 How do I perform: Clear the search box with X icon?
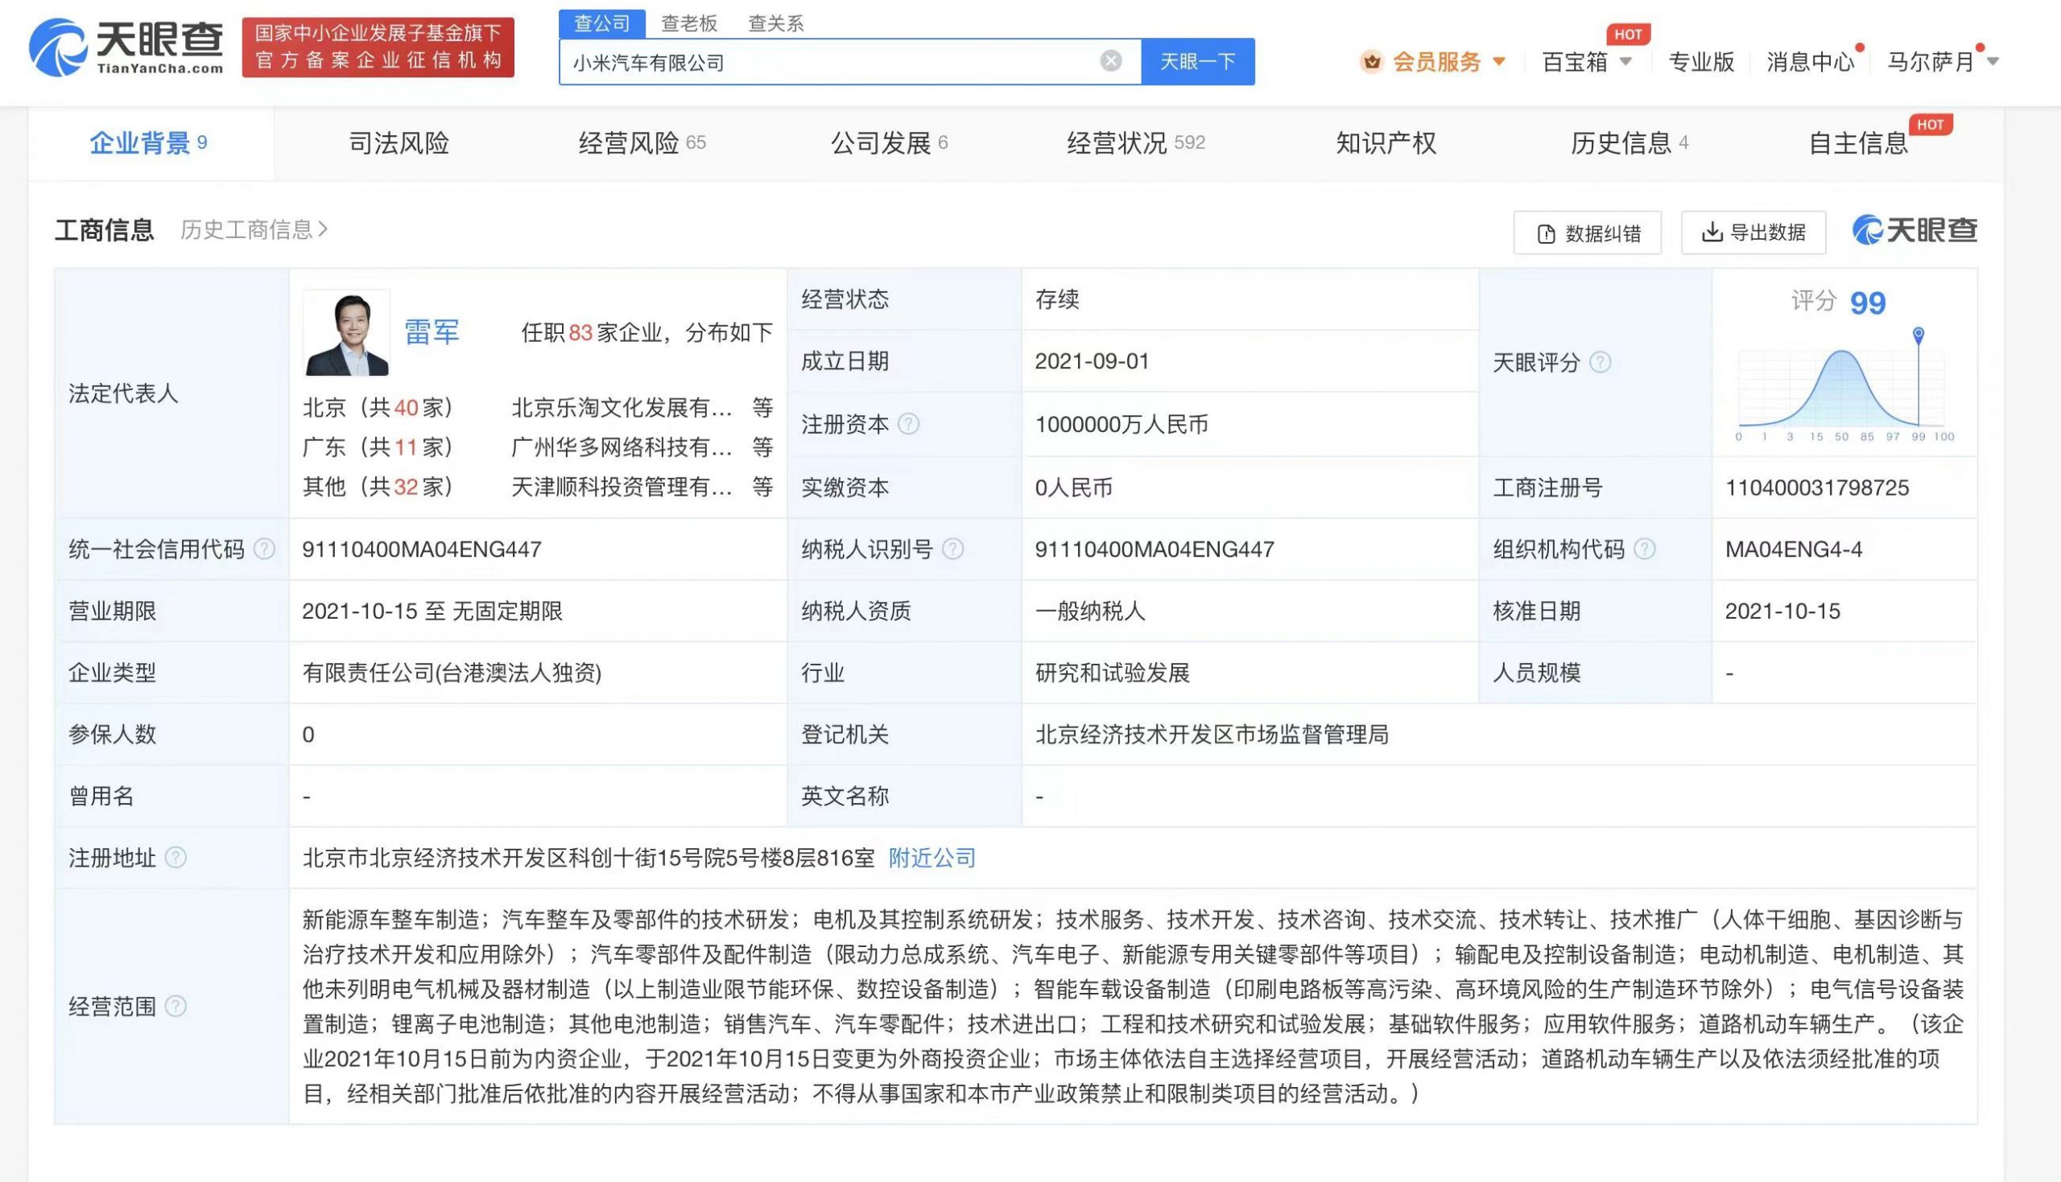pos(1110,61)
